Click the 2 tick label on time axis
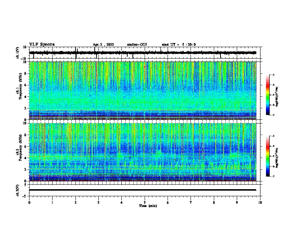This screenshot has height=227, width=293. coord(75,203)
